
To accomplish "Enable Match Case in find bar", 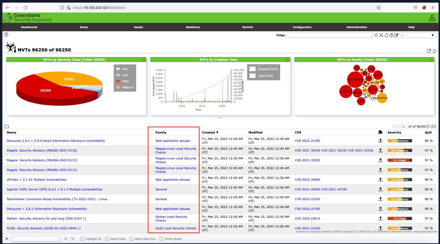I will click(107, 239).
